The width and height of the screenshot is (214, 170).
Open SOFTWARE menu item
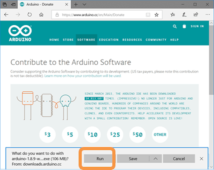point(86,40)
